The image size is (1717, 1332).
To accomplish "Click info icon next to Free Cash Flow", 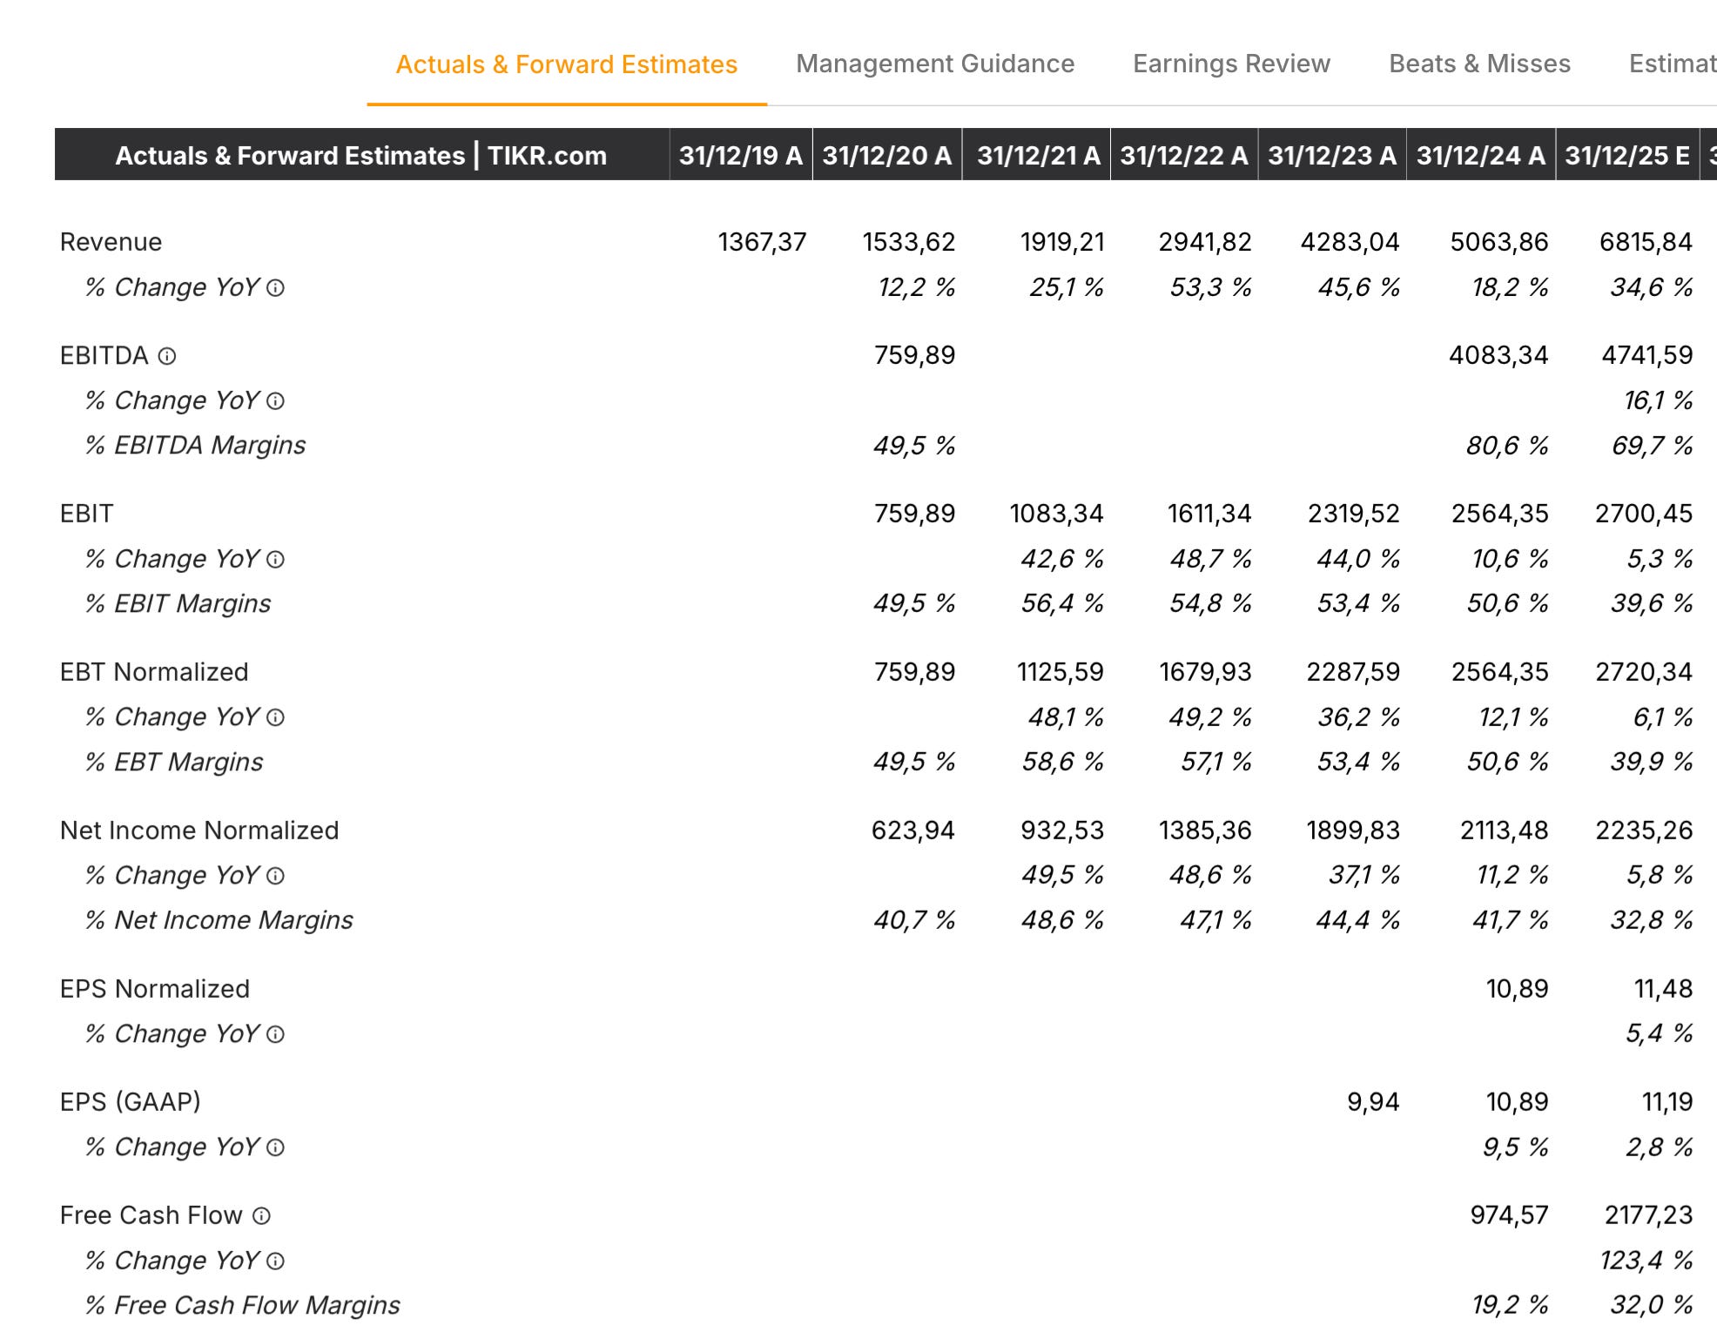I will pos(261,1216).
